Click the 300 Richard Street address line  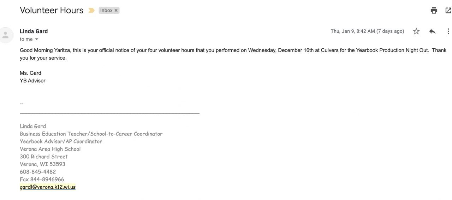tap(43, 157)
